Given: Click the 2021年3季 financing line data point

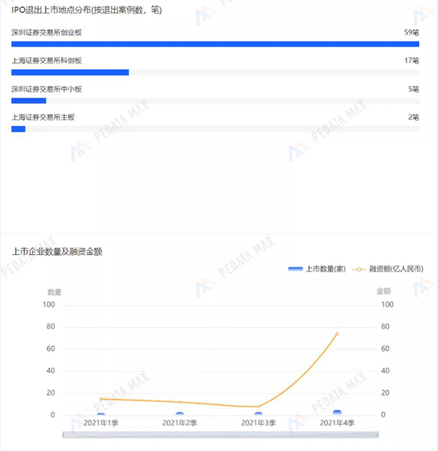Looking at the screenshot, I should pyautogui.click(x=258, y=407).
